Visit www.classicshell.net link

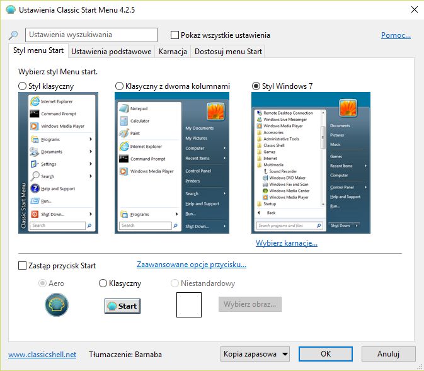42,355
